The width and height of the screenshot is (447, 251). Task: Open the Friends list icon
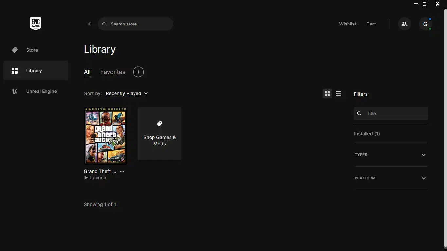pyautogui.click(x=404, y=24)
